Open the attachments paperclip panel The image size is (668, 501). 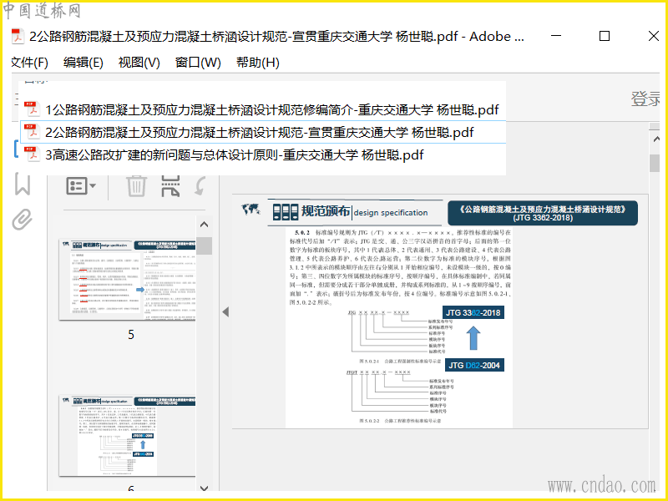pyautogui.click(x=23, y=220)
